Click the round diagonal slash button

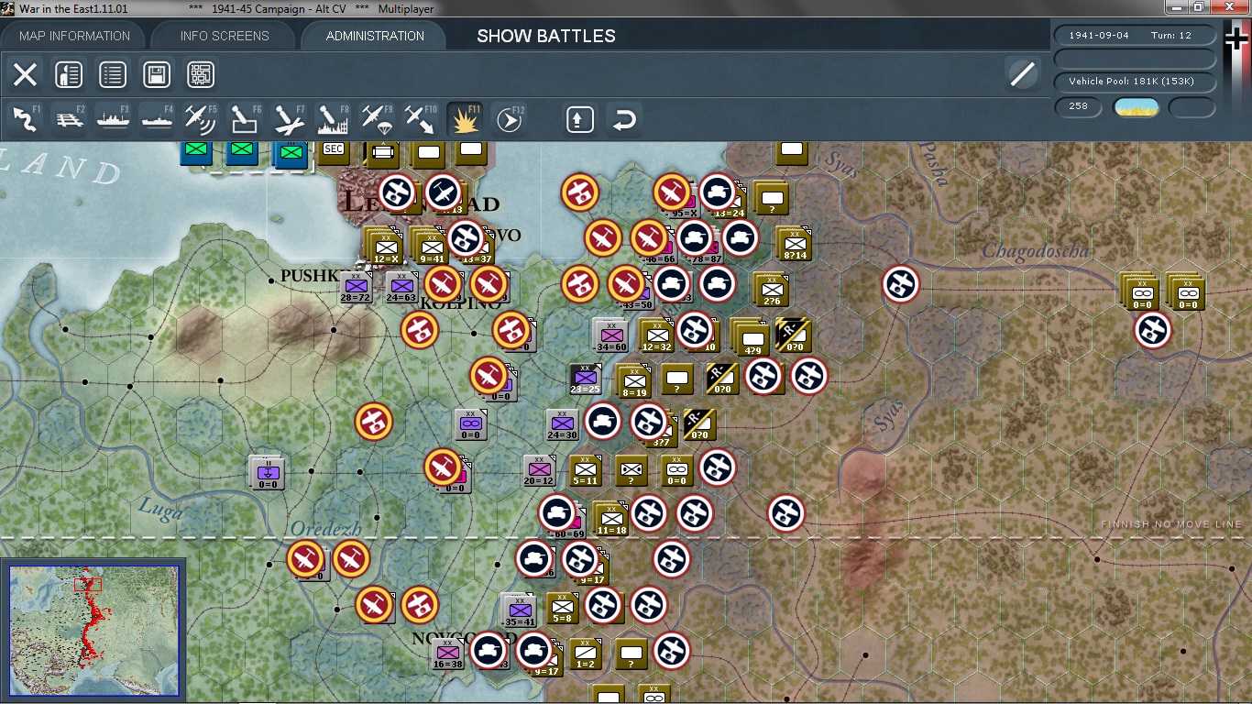click(1022, 74)
